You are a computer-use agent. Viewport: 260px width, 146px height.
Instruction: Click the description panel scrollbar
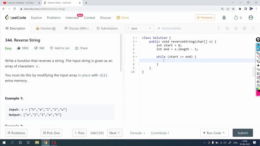click(x=121, y=53)
